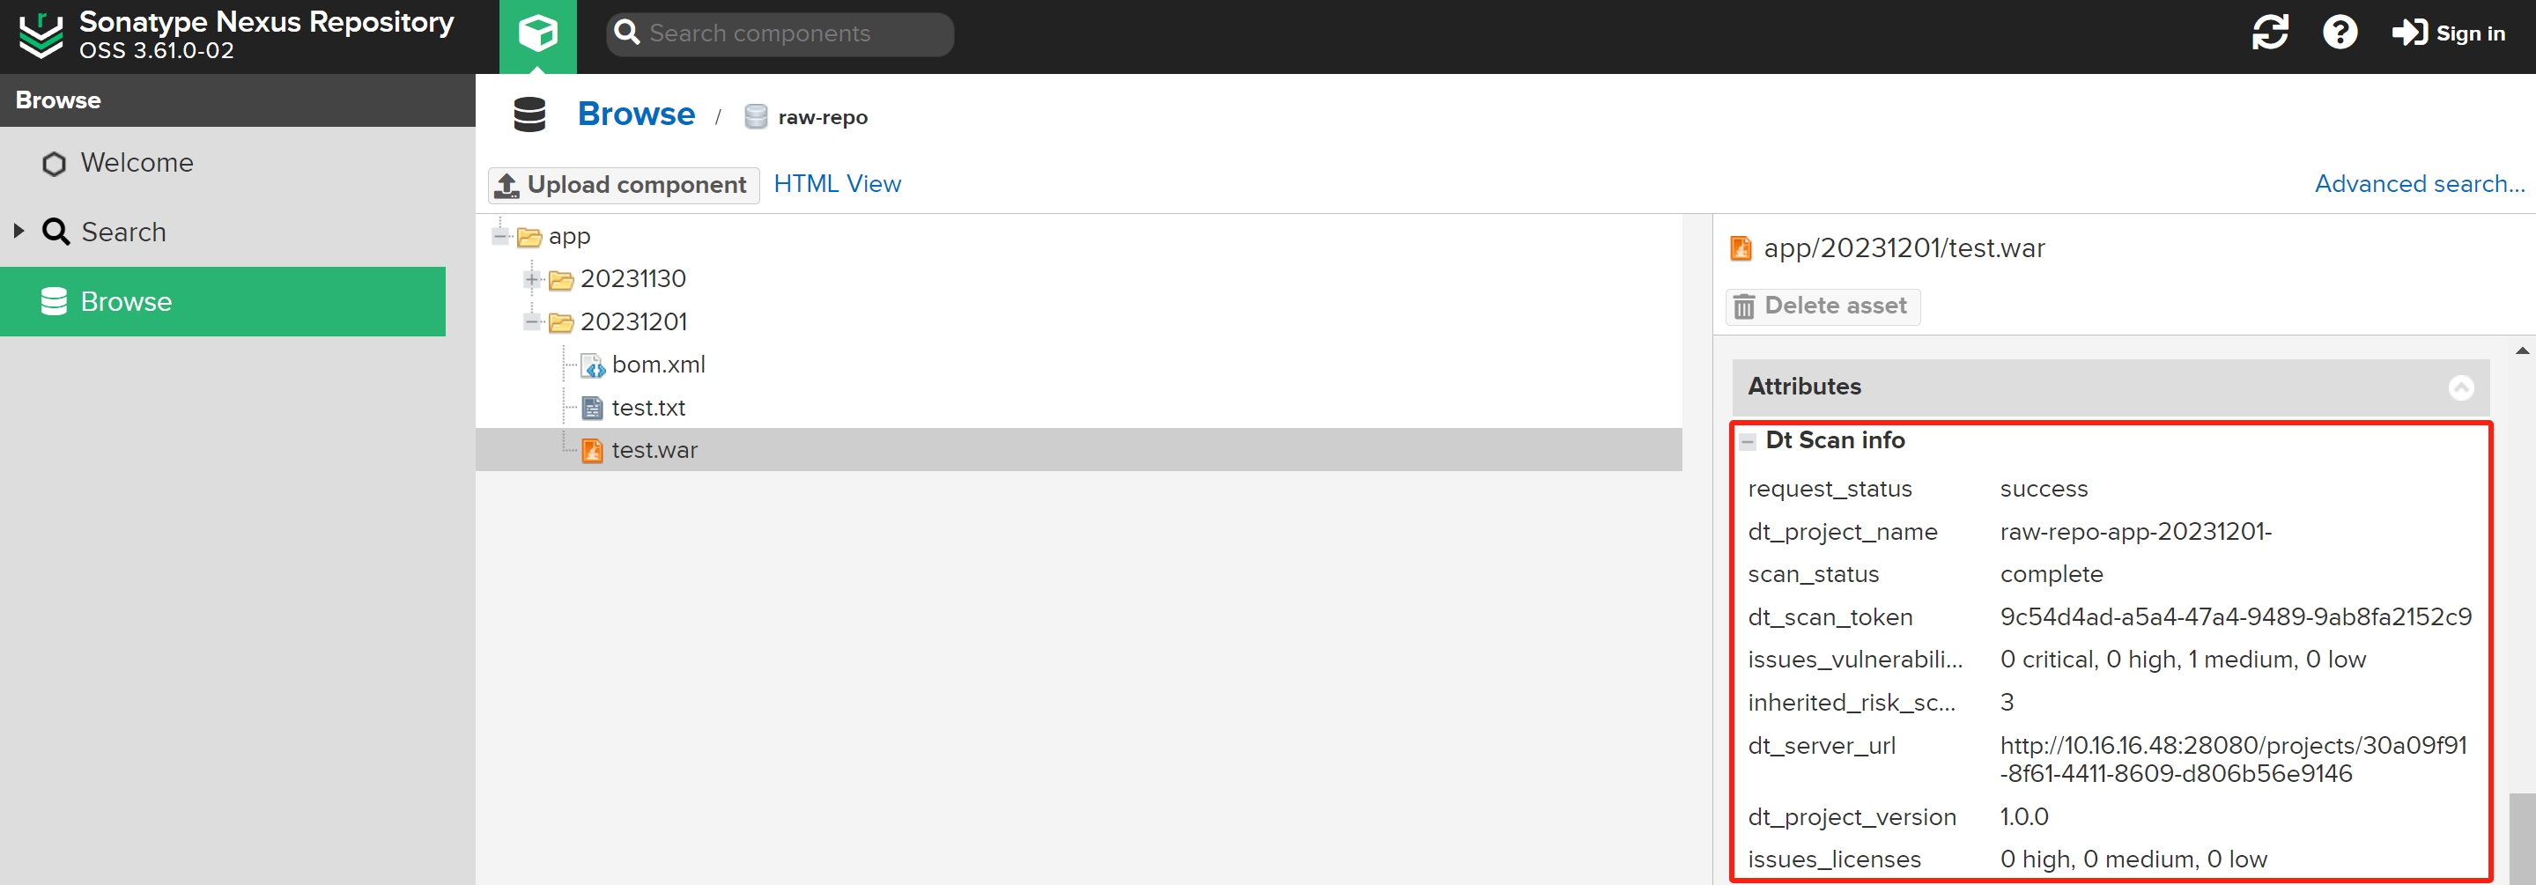Select Browse in the sidebar menu
2536x885 pixels.
coord(126,302)
